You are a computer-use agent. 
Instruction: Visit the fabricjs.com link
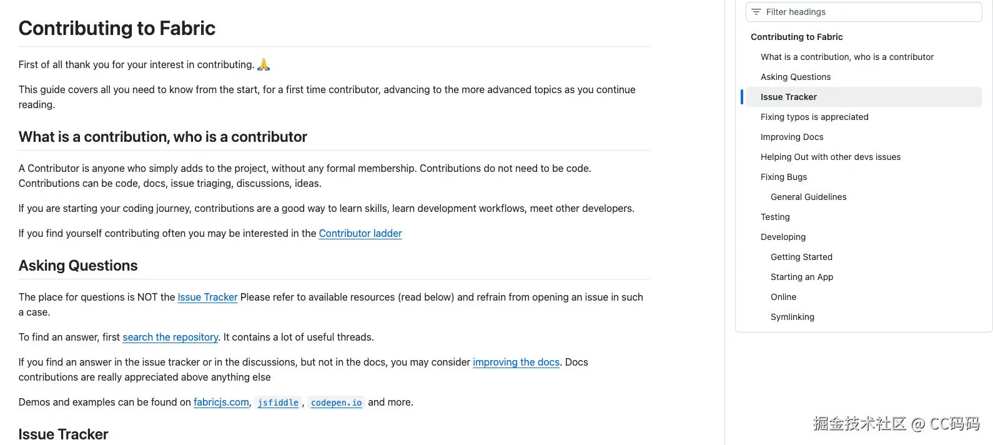point(221,402)
